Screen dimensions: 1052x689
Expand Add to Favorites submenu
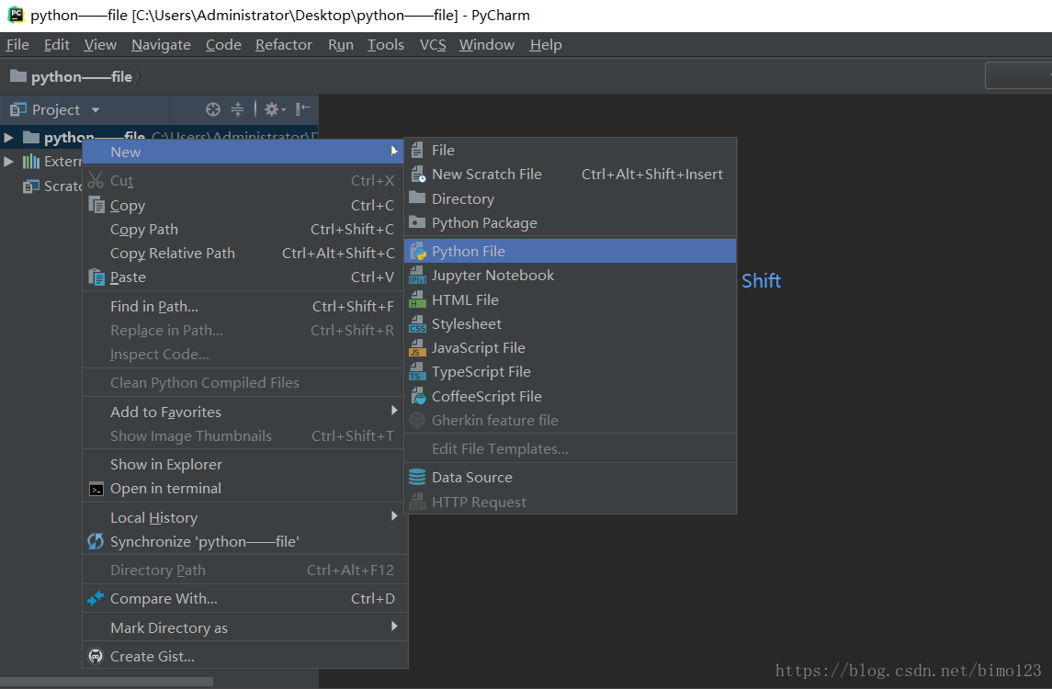click(x=394, y=410)
